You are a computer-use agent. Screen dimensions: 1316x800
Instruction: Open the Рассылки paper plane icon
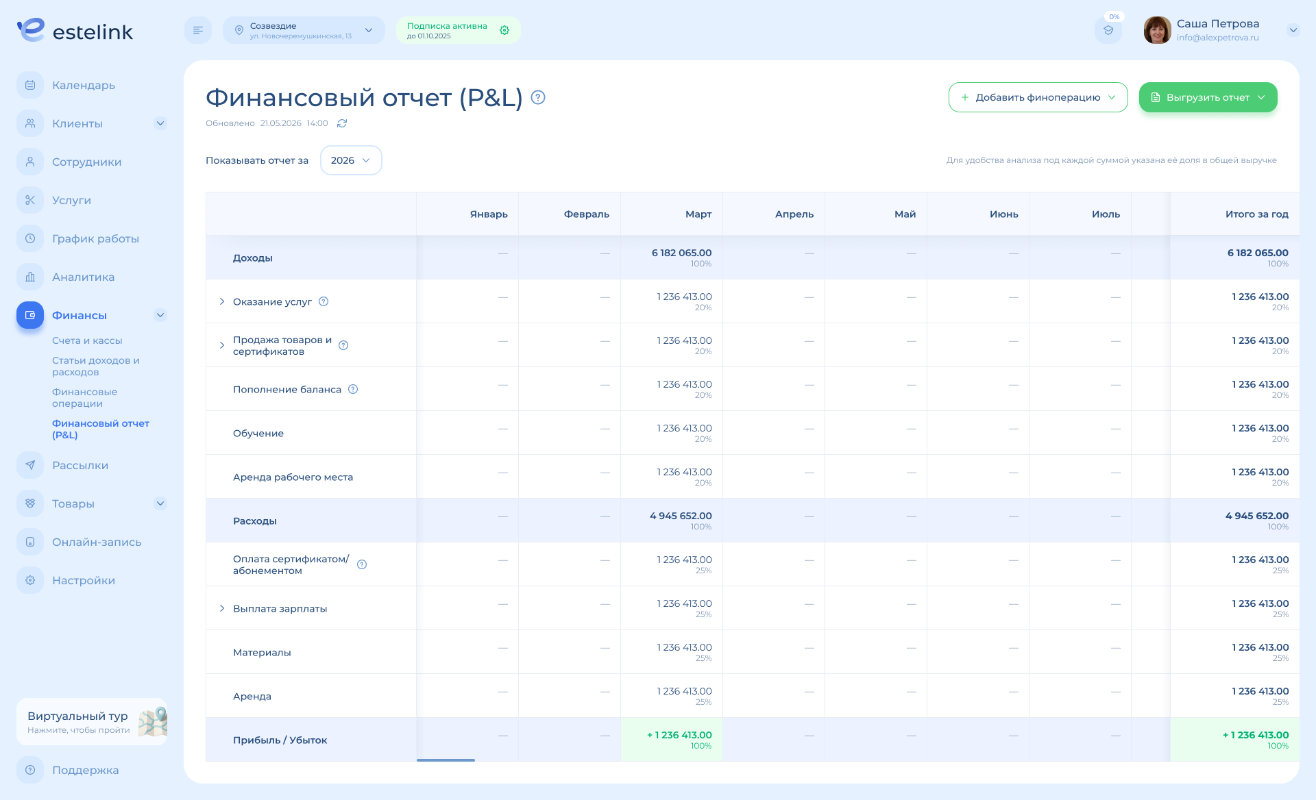tap(30, 465)
